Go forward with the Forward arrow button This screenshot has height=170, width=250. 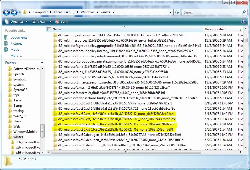coord(14,12)
